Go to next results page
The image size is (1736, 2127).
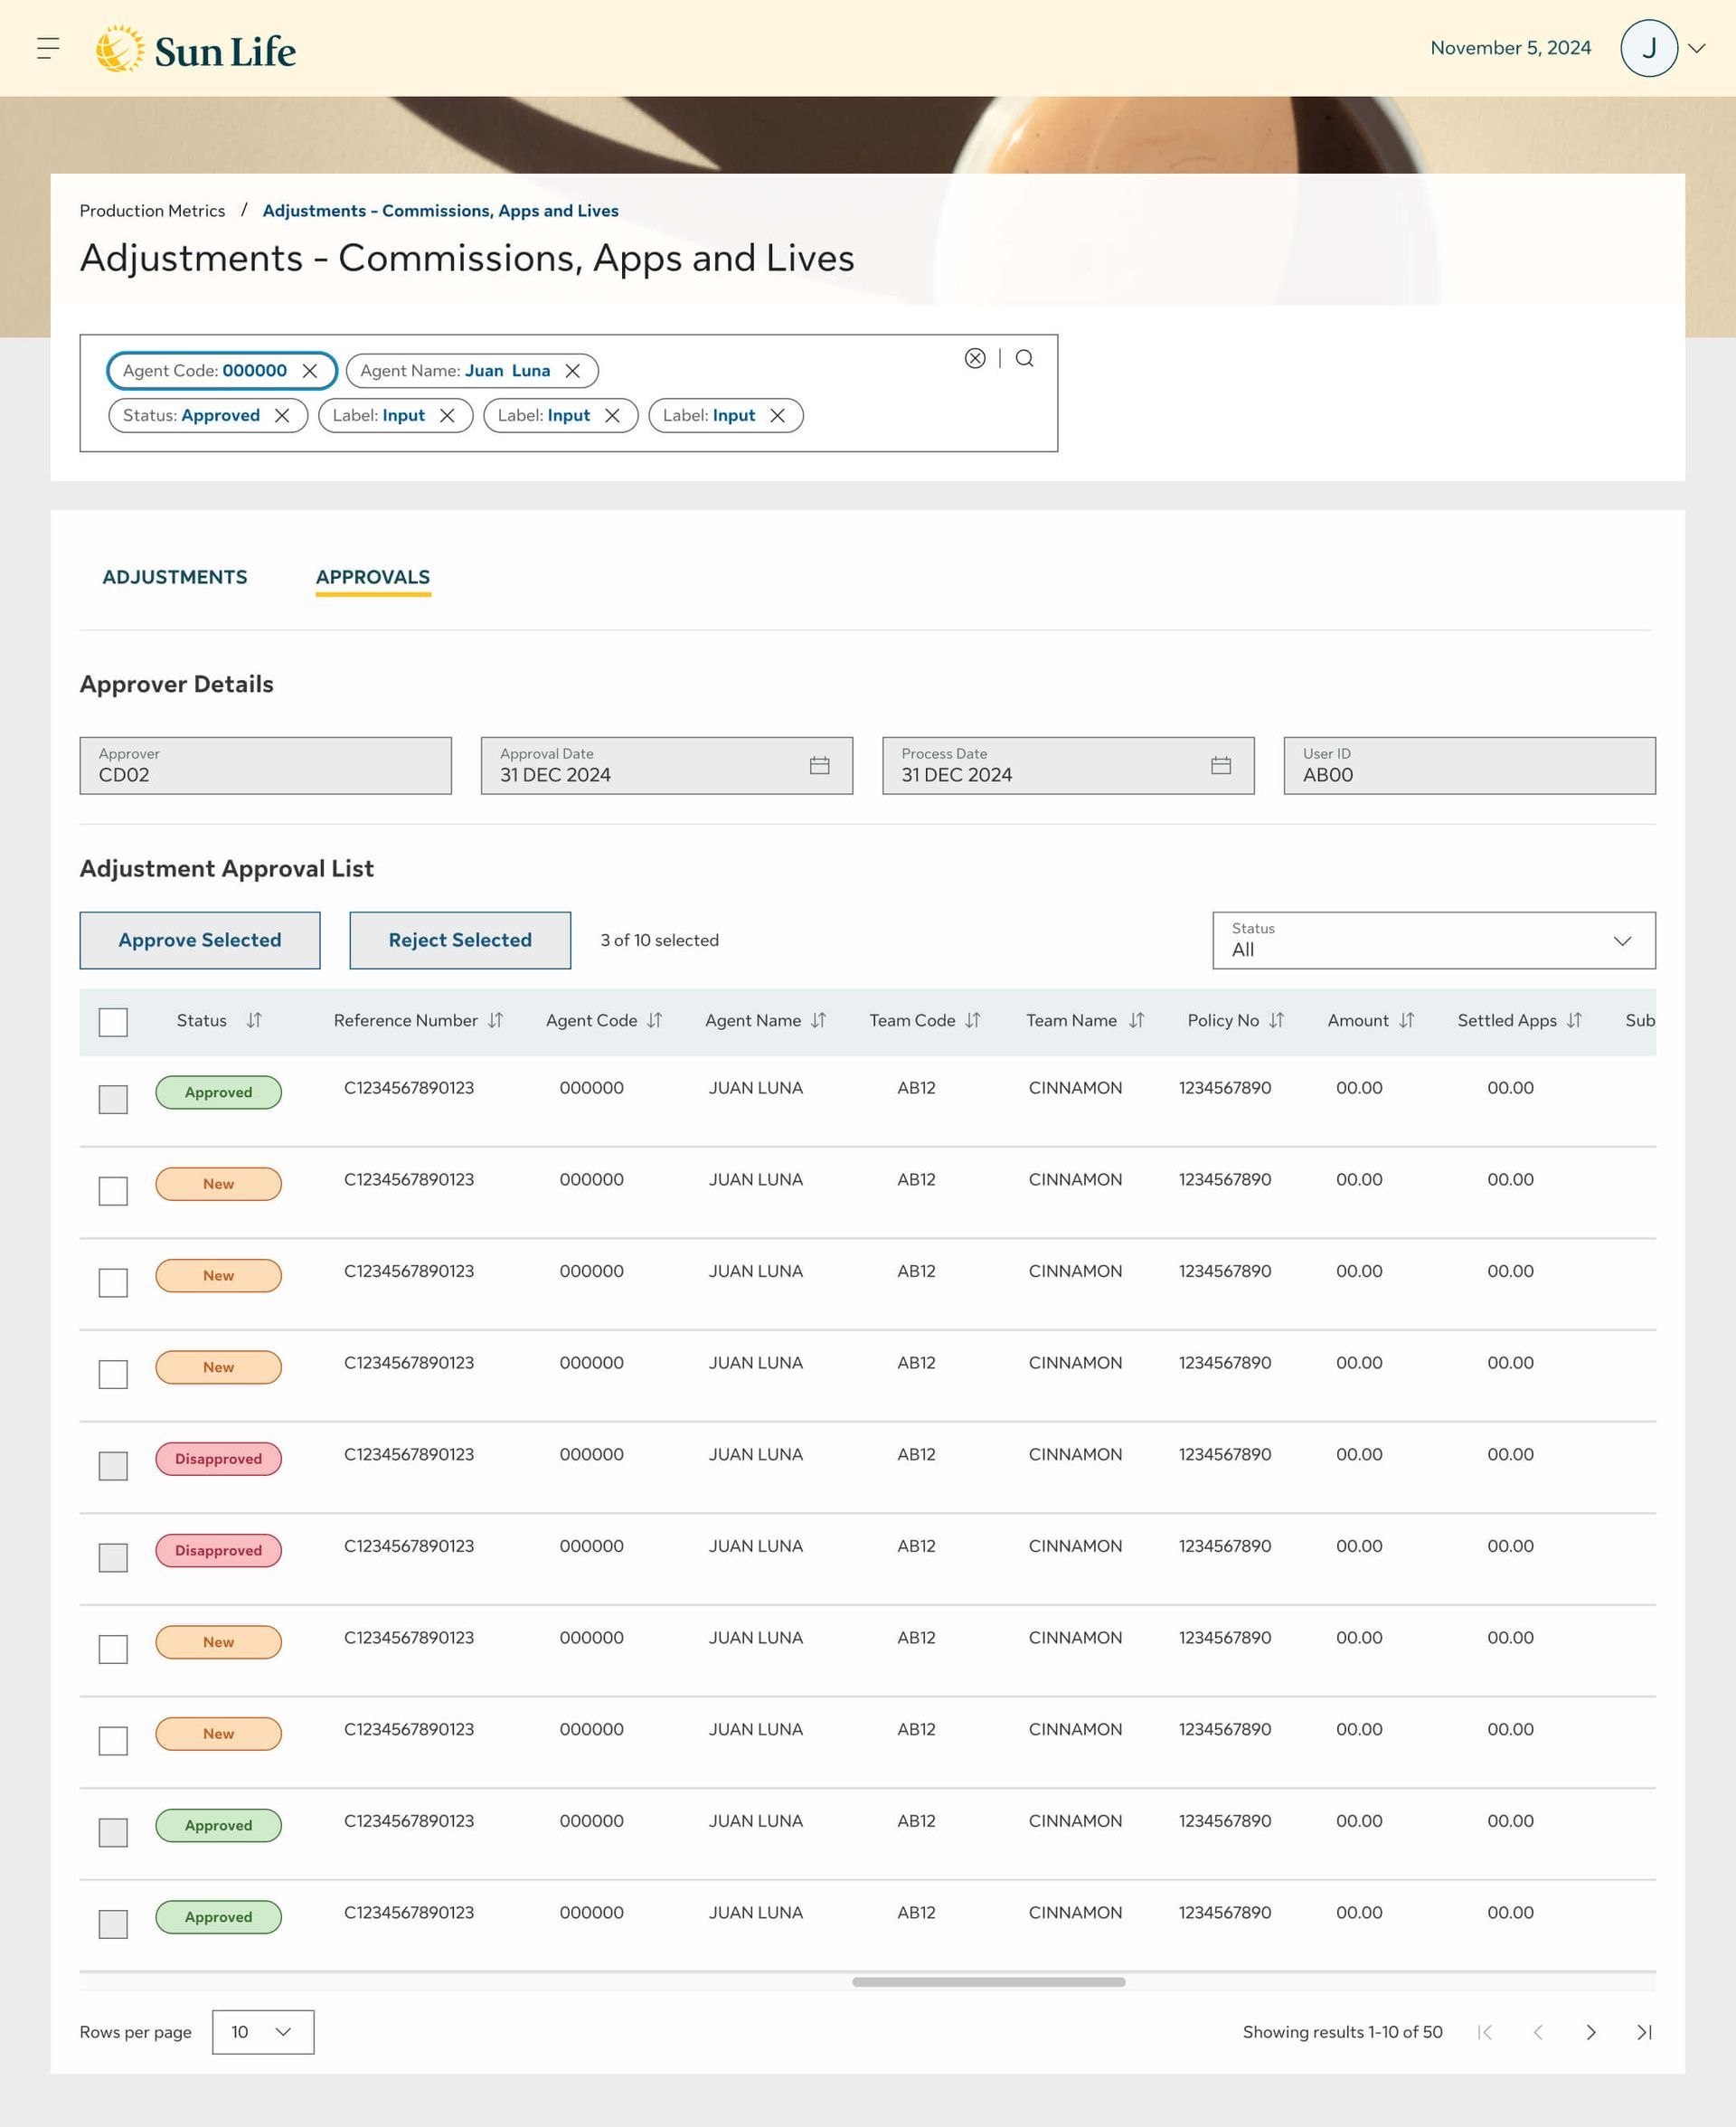[1590, 2032]
